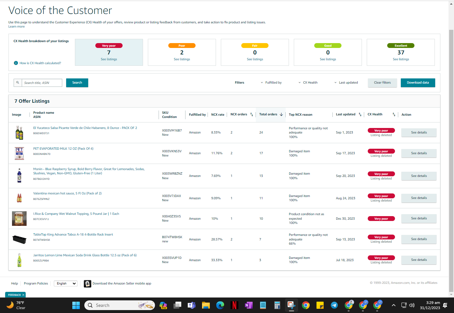Screen dimensions: 454x313
Task: Expand the Last updated filter dropdown
Action: (x=346, y=83)
